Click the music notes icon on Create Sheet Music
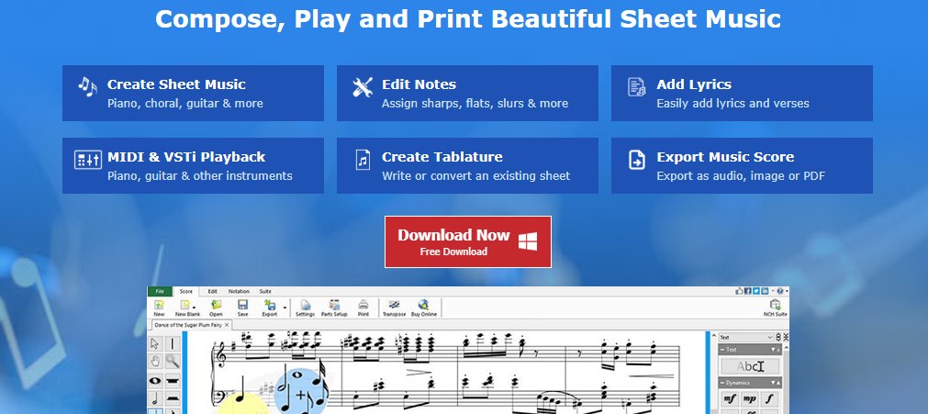The width and height of the screenshot is (928, 414). pyautogui.click(x=87, y=87)
